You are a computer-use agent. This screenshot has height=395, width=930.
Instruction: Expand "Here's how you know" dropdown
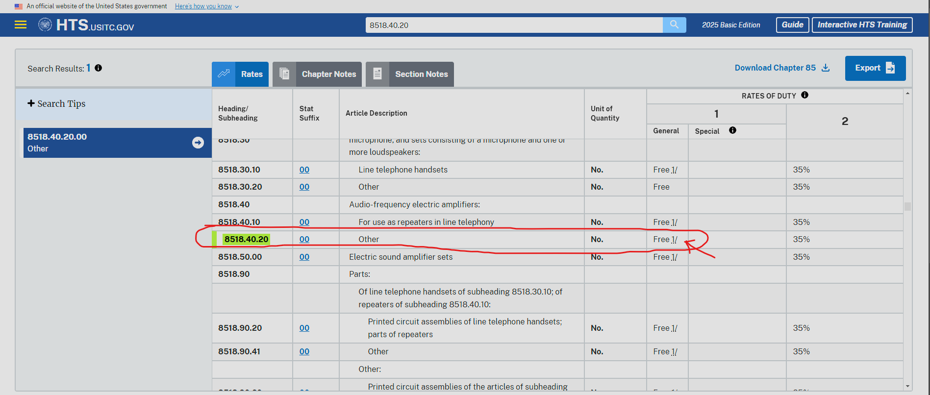[x=206, y=6]
